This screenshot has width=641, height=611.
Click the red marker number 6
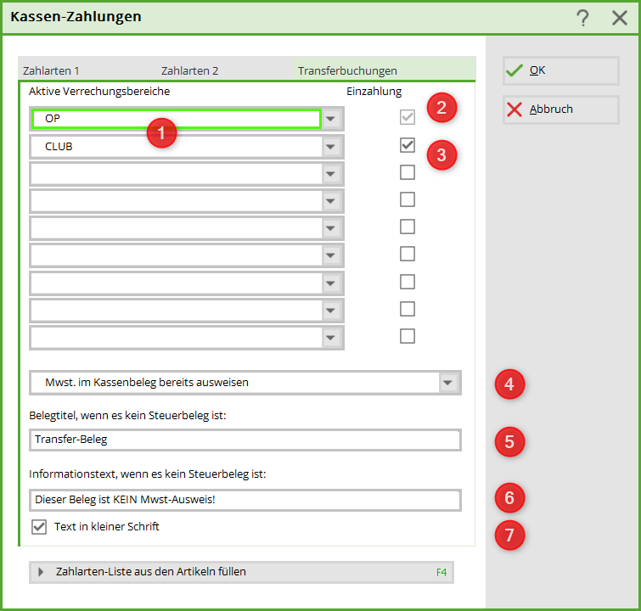[509, 498]
